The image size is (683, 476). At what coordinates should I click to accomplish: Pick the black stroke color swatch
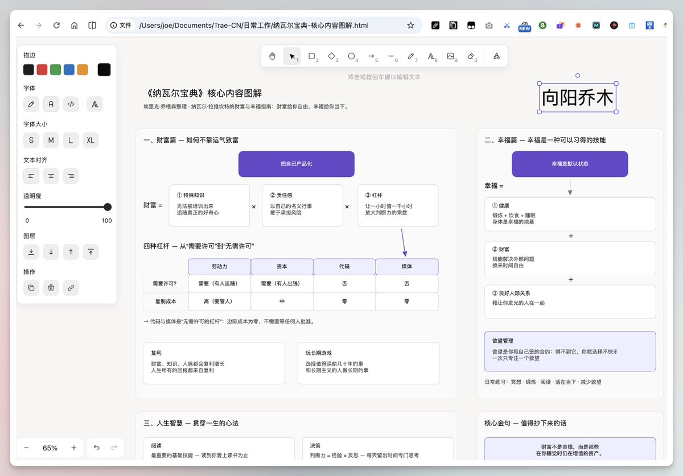point(28,69)
